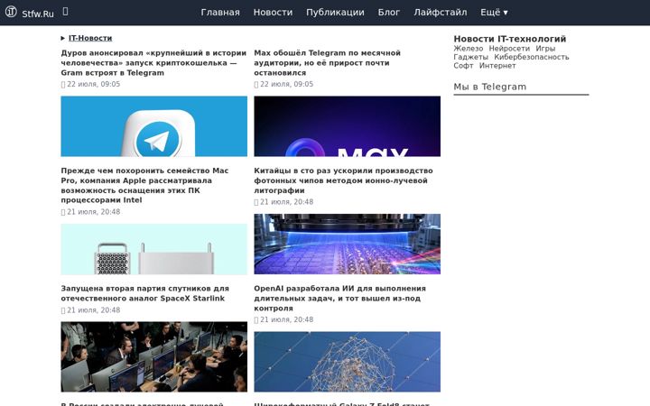This screenshot has height=406, width=650.
Task: Click the Мы в Telegram sidebar heading
Action: click(490, 87)
